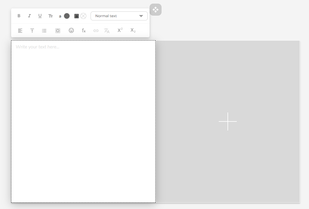Toggle bold formatting
Screen dimensions: 309x209
coord(19,16)
